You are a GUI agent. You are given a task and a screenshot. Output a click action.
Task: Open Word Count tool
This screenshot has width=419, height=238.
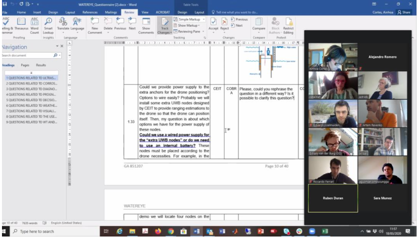pos(35,26)
